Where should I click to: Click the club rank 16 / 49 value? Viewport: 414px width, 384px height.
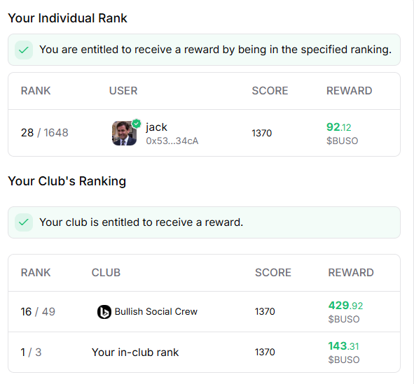coord(38,311)
